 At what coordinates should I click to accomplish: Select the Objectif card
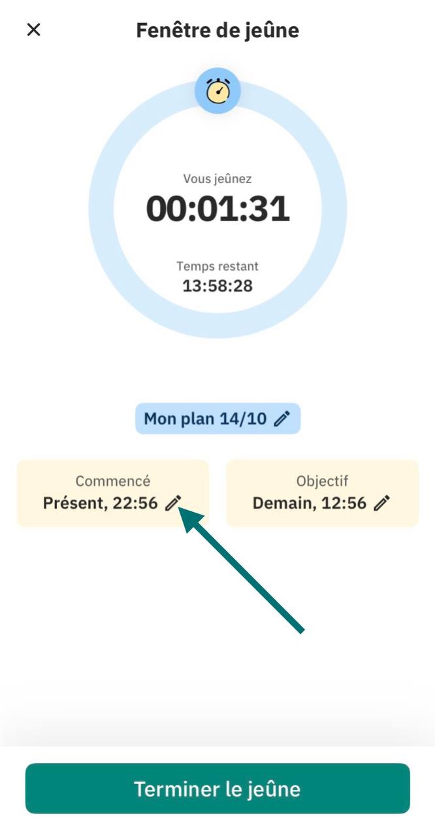point(322,493)
